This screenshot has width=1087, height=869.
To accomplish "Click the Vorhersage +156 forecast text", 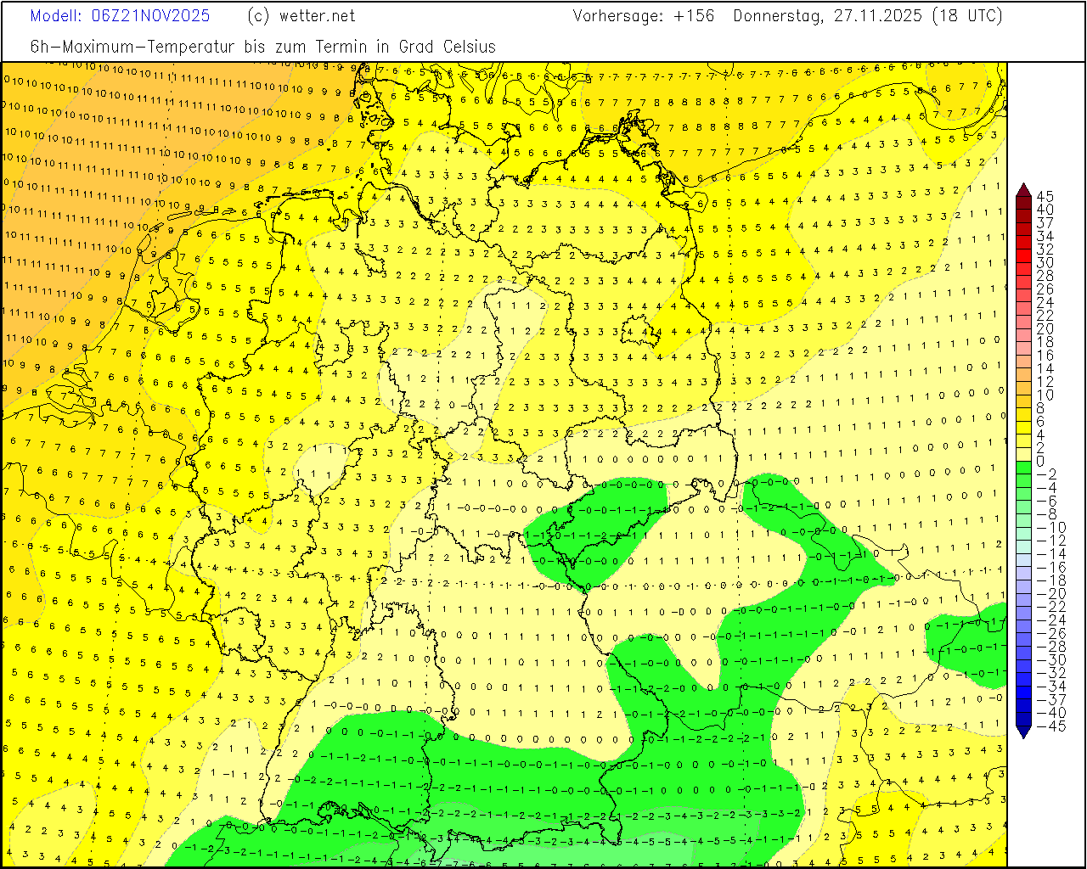I will [x=644, y=16].
